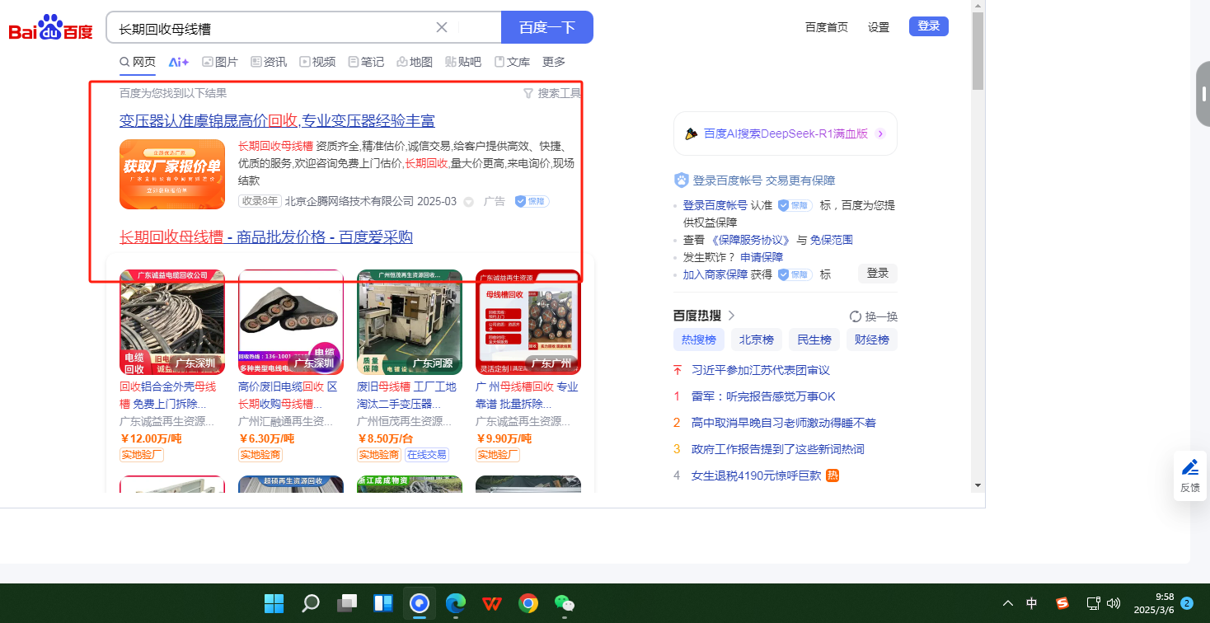Image resolution: width=1210 pixels, height=623 pixels.
Task: Open the 变压器认准虞锦晟高价回收 result title
Action: [x=277, y=121]
